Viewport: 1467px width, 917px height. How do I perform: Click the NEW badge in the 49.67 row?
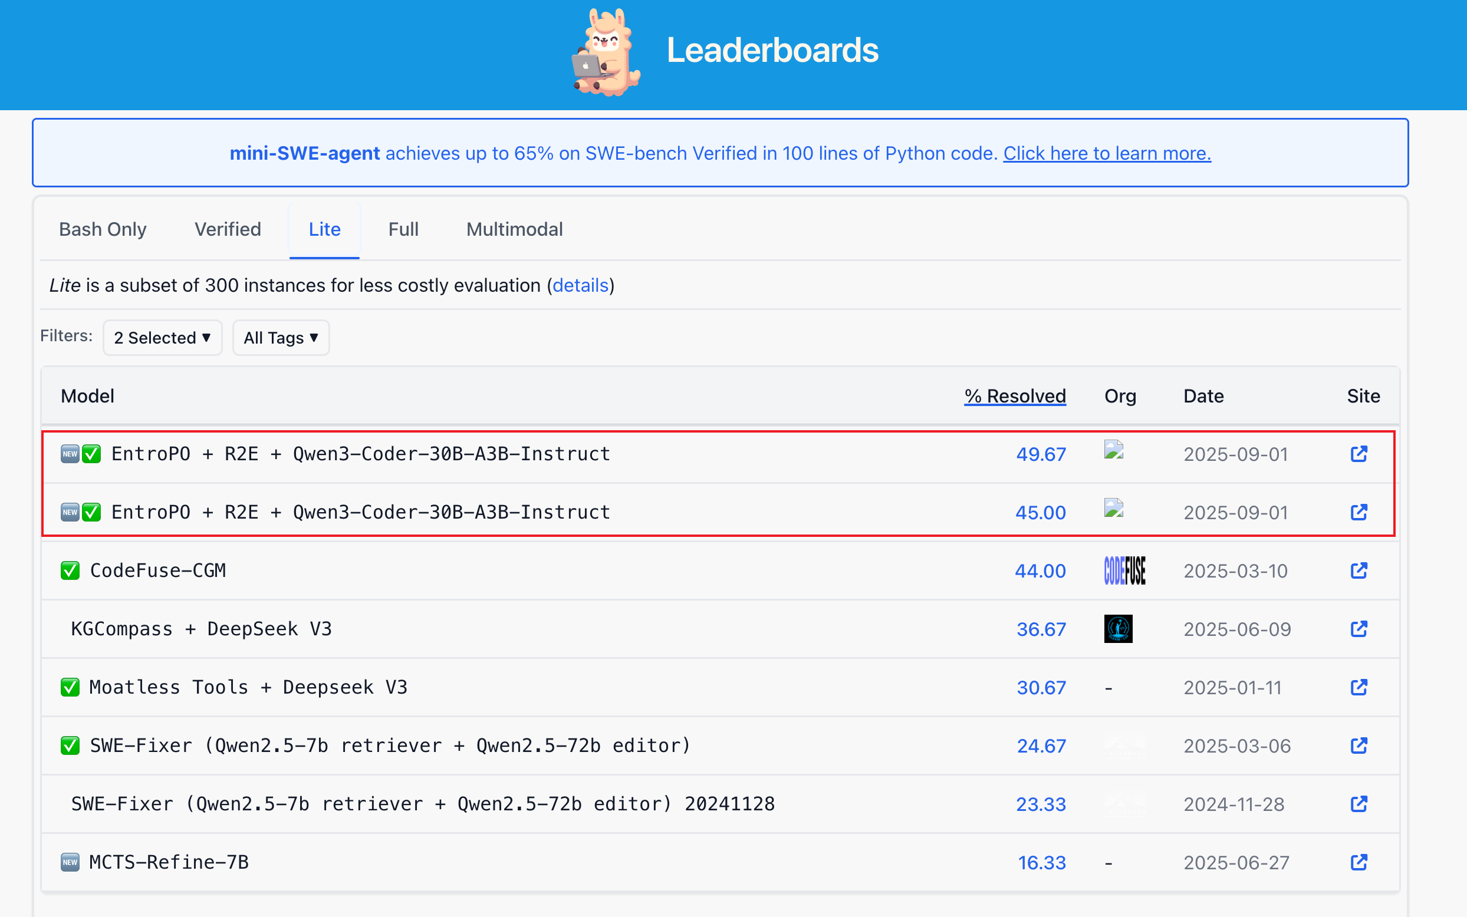(x=70, y=454)
